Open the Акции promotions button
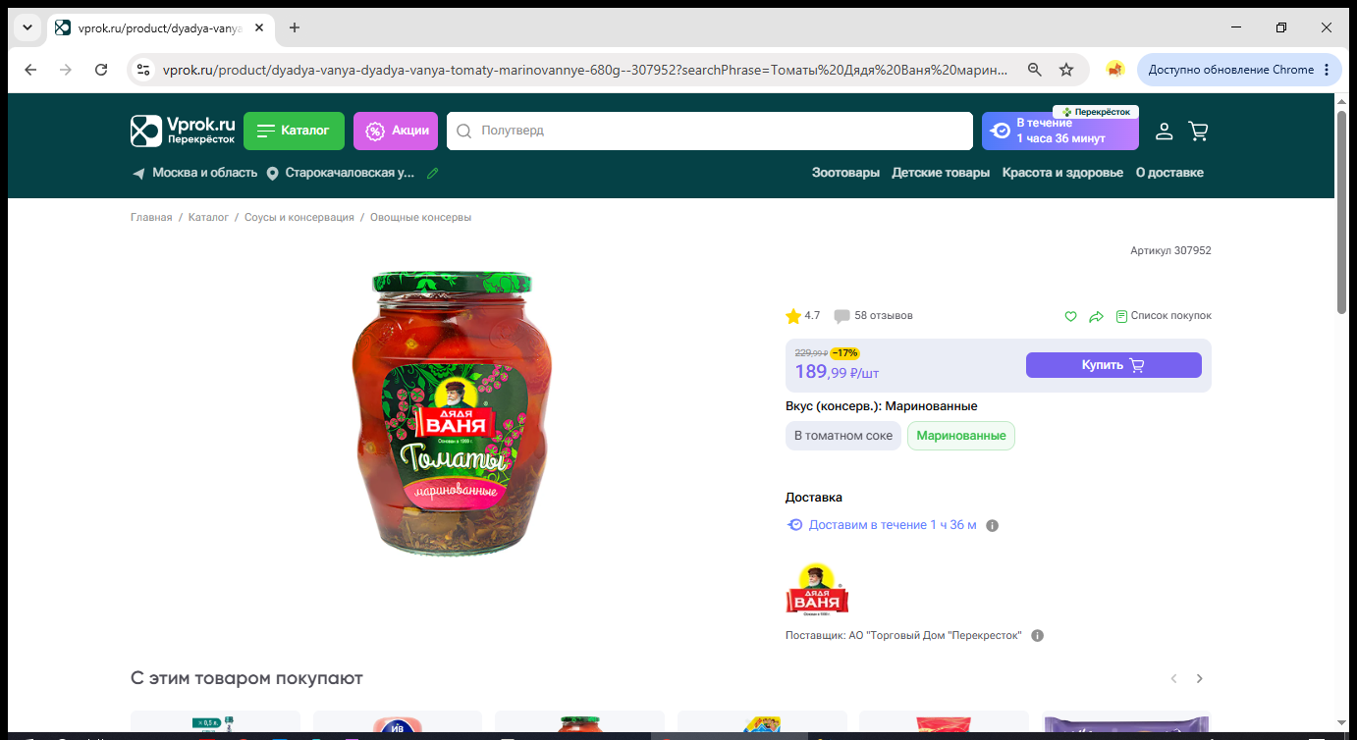This screenshot has width=1357, height=740. tap(396, 131)
